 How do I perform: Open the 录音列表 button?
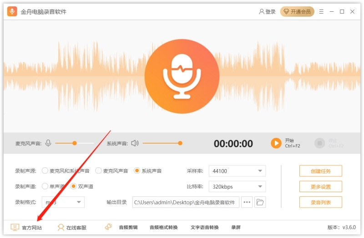(x=321, y=202)
